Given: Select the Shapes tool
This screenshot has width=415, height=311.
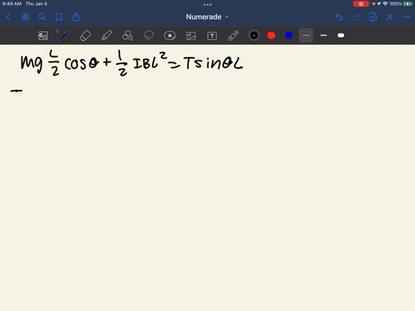Looking at the screenshot, I should pos(127,35).
